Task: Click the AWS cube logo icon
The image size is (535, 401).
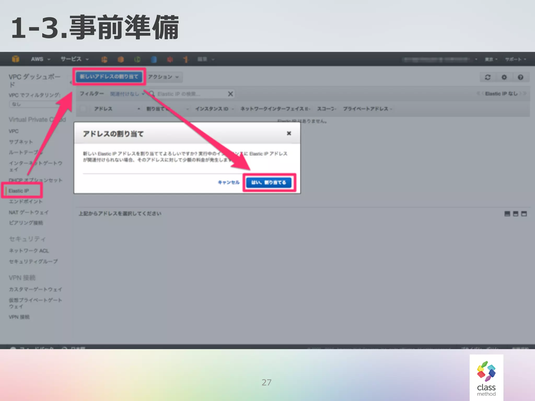Action: pyautogui.click(x=16, y=59)
